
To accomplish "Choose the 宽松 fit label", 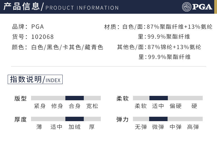I will pos(92,106).
